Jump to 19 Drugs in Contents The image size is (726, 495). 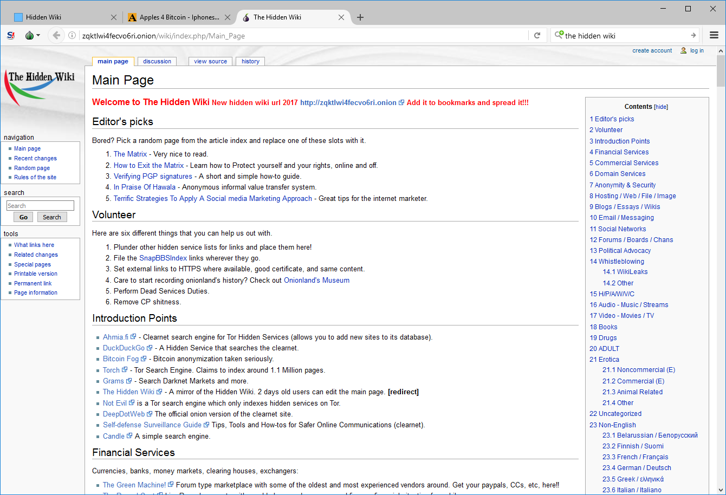(603, 337)
